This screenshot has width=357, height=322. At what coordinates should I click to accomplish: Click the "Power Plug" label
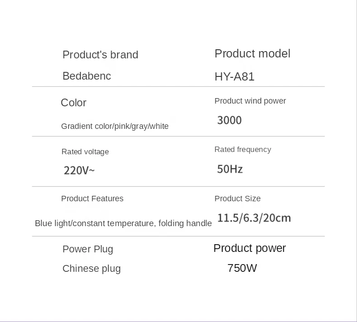pos(88,249)
